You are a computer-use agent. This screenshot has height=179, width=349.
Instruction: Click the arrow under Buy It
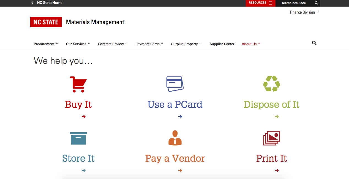pyautogui.click(x=84, y=117)
